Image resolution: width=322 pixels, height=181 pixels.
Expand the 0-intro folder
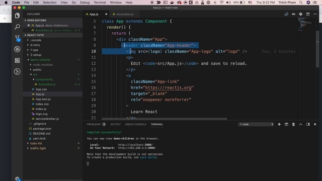point(35,45)
